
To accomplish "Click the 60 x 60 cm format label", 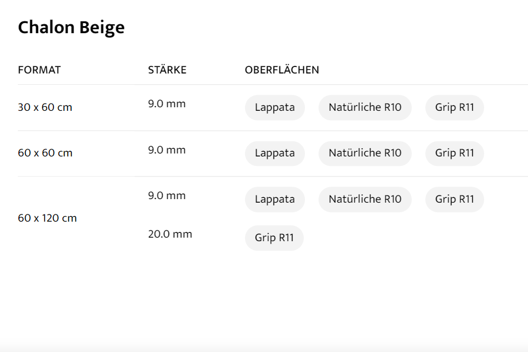I will coord(45,153).
